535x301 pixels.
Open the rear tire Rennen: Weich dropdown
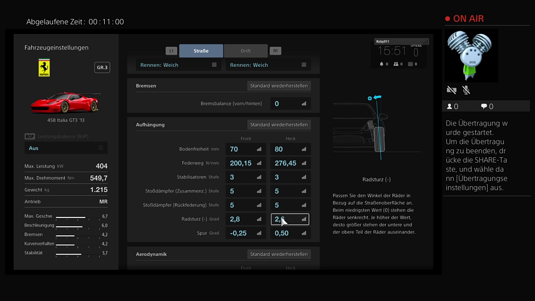click(268, 65)
